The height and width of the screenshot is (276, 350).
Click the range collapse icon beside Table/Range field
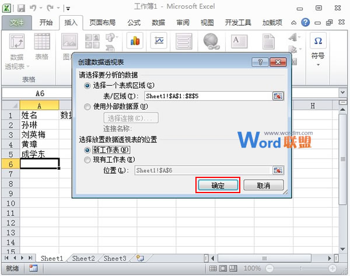click(x=278, y=96)
